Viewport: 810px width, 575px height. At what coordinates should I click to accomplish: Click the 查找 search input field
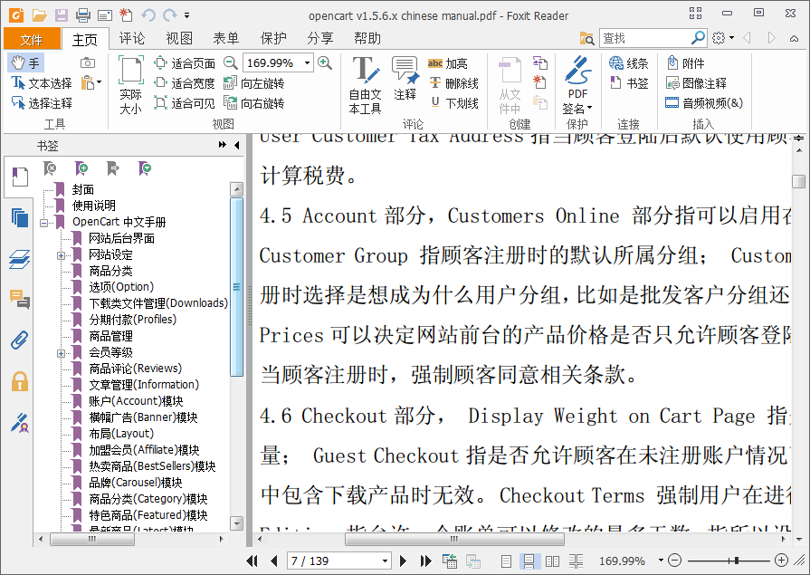644,38
